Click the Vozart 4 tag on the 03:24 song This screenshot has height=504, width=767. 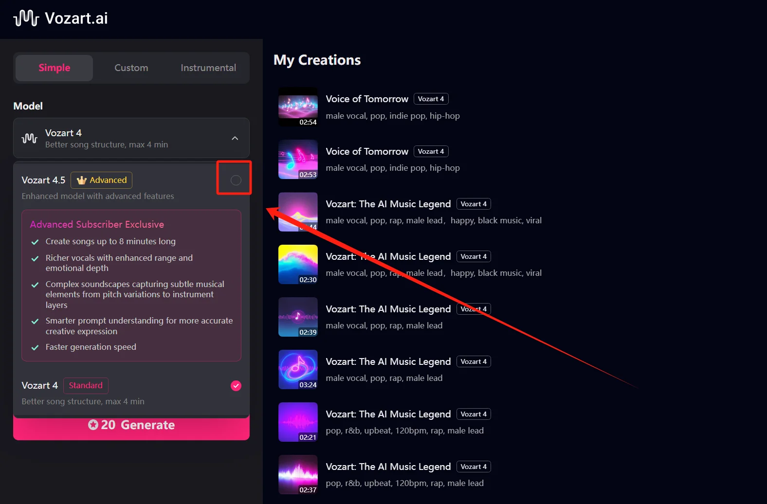[474, 361]
